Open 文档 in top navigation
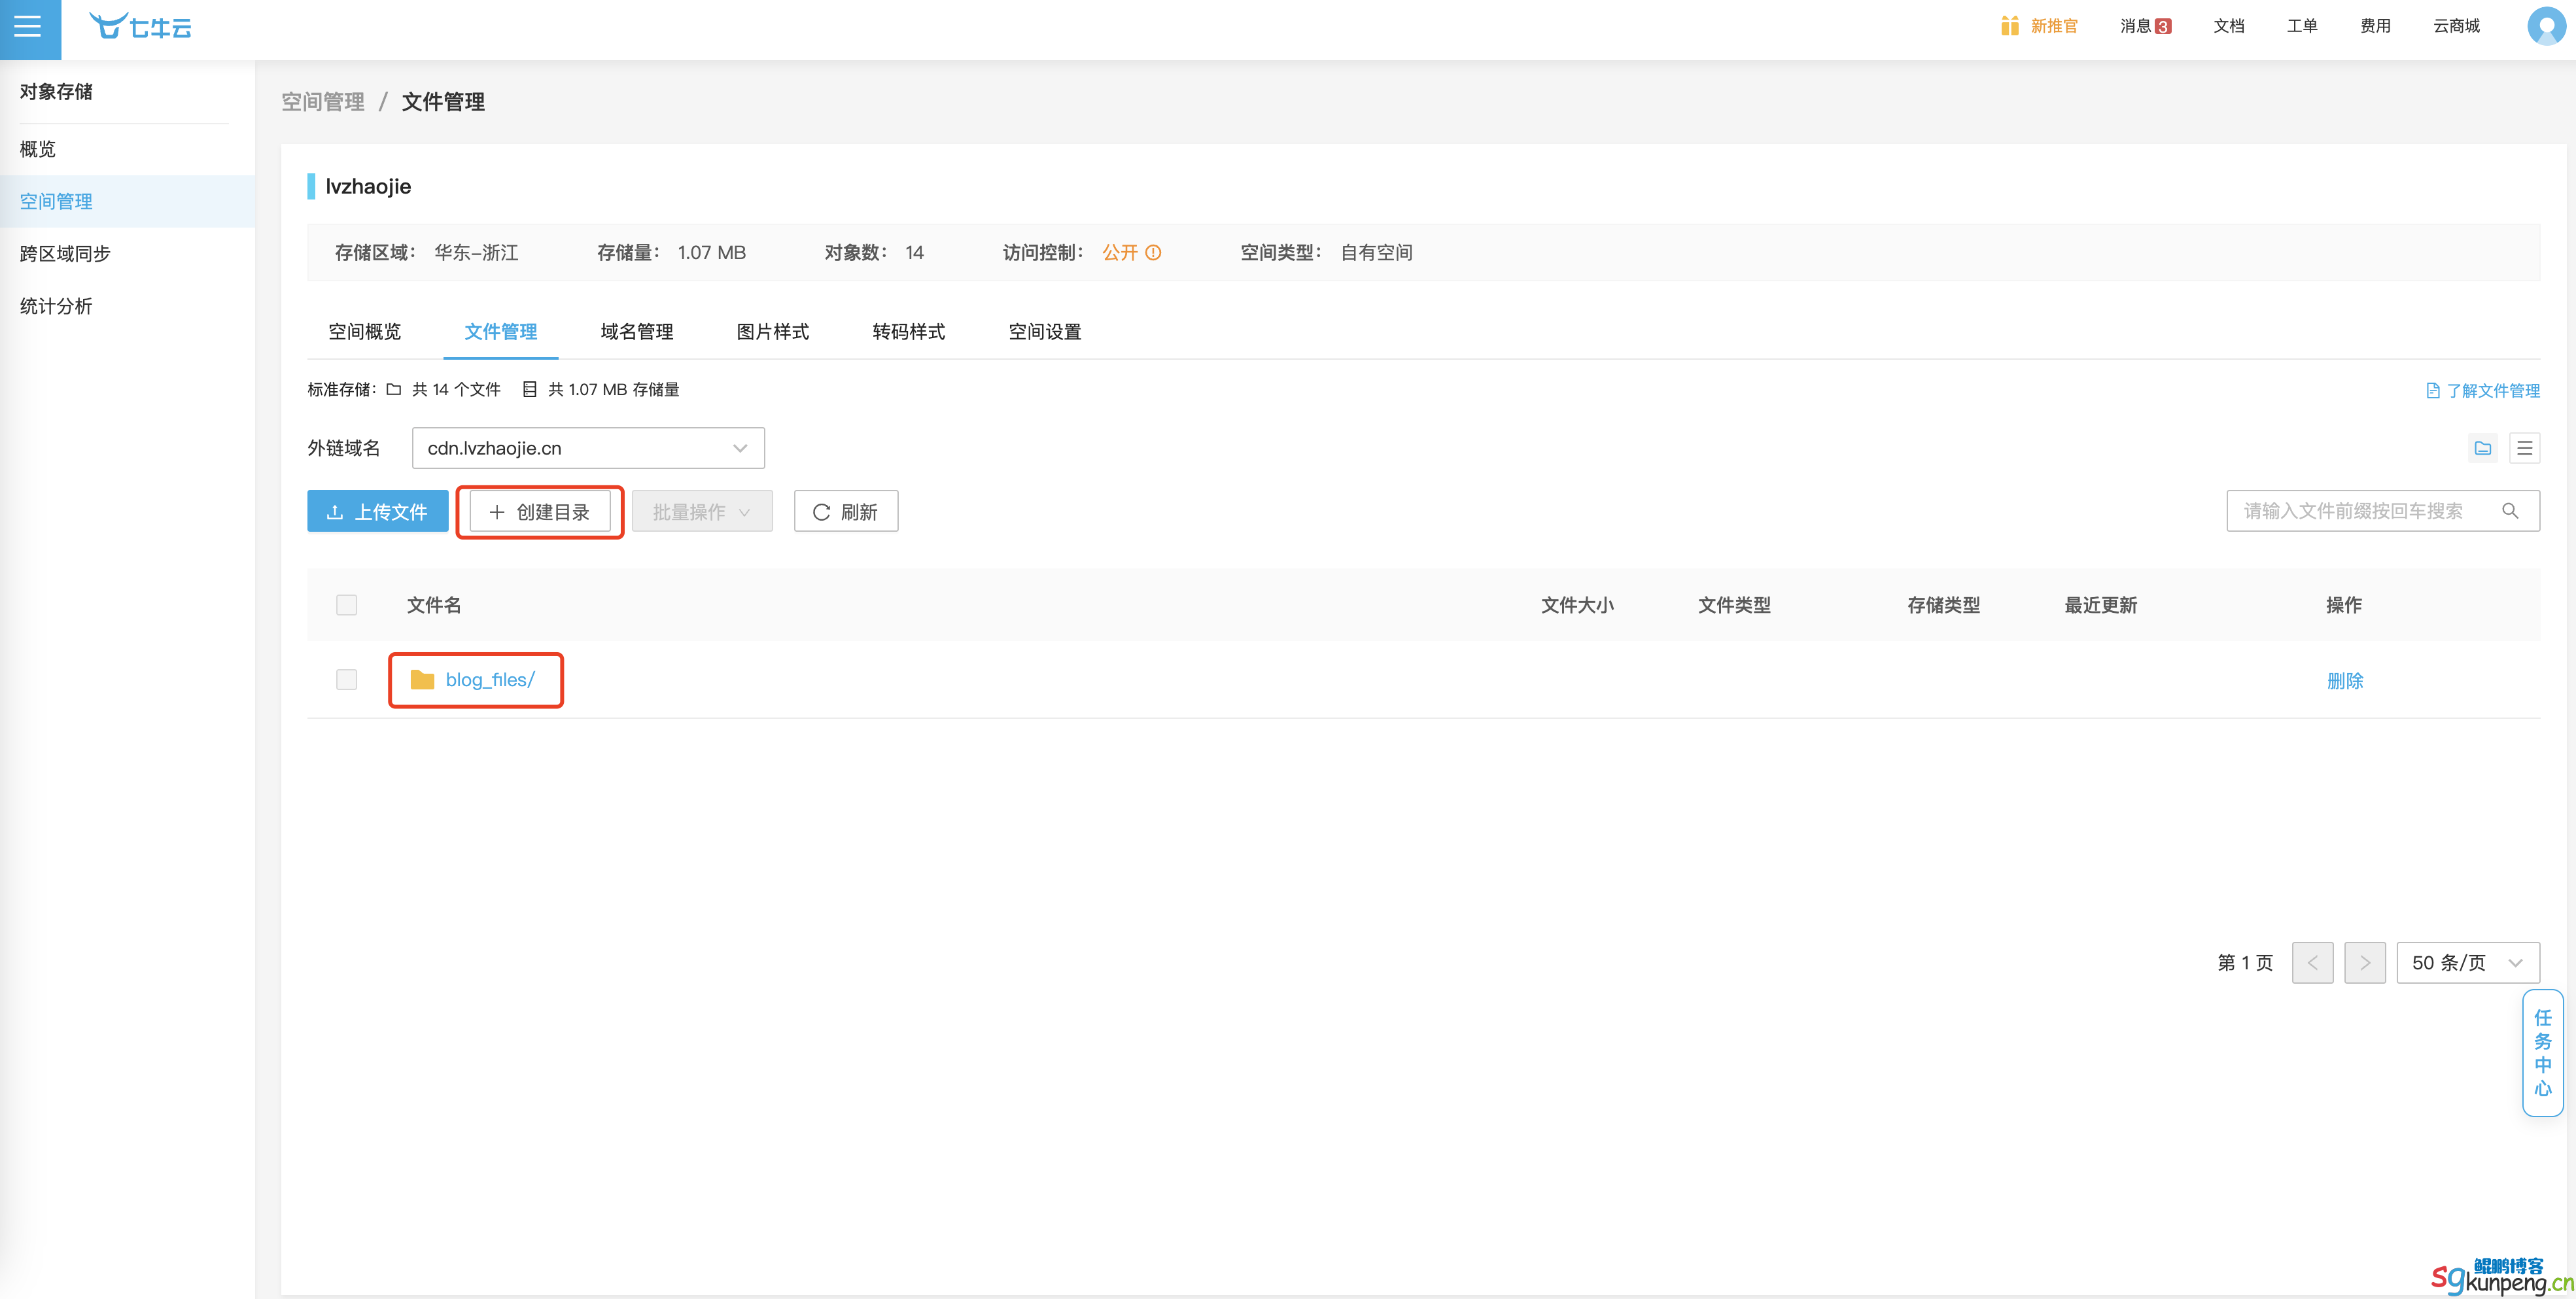This screenshot has width=2576, height=1299. pyautogui.click(x=2229, y=26)
